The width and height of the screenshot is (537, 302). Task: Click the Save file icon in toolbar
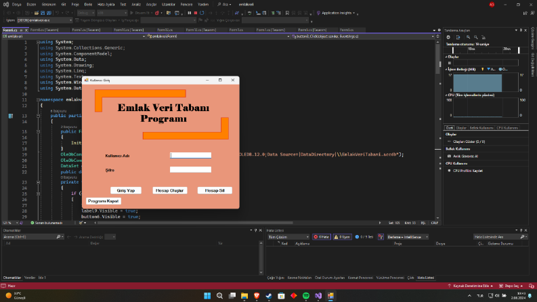43,13
